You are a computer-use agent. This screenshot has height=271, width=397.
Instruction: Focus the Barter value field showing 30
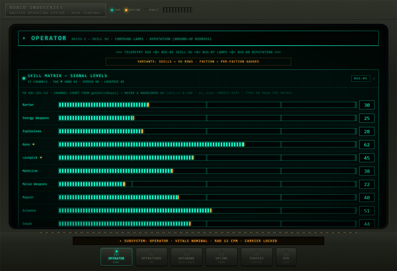click(367, 105)
